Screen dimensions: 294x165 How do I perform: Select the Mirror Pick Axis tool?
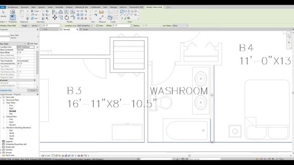(x=67, y=12)
